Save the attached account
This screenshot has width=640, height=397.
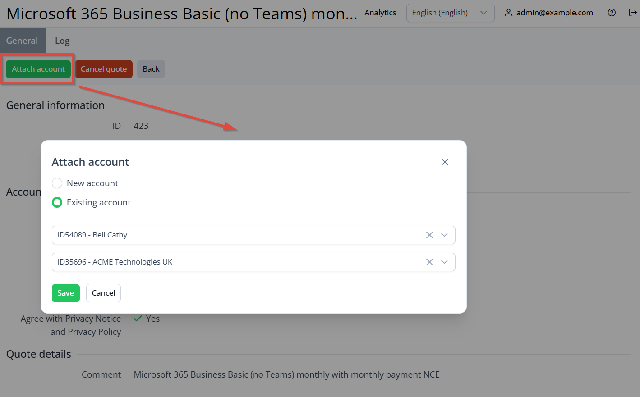click(66, 293)
